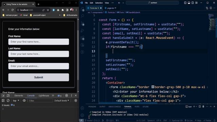Open the overflow menu ellipsis in VS Code menu bar
217x122 pixels.
[113, 3]
